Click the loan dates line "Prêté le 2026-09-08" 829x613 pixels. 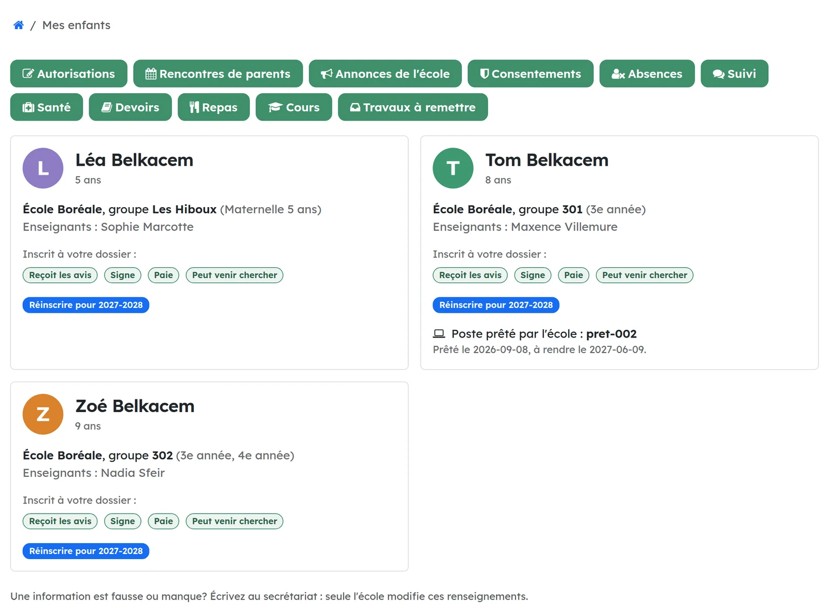(539, 349)
